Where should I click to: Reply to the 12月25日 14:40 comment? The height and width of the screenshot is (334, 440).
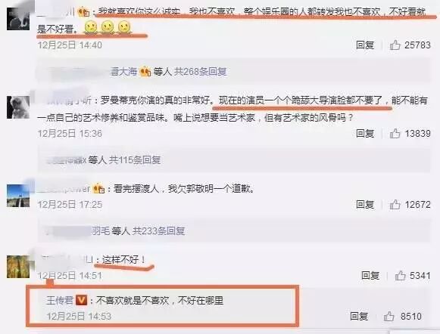coord(365,45)
